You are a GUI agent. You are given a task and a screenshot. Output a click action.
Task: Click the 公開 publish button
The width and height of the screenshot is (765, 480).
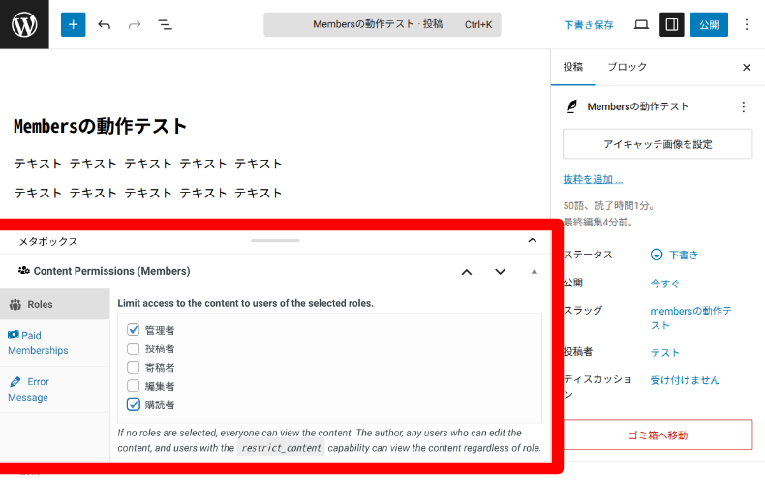click(x=709, y=24)
